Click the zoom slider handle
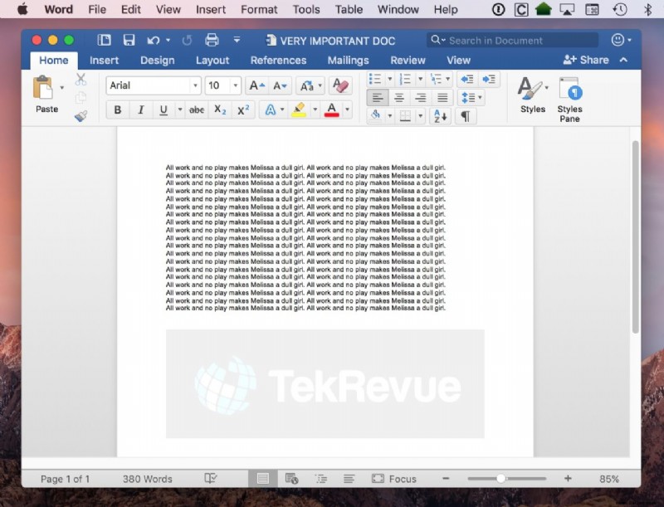Screen dimensions: 664x507 point(501,479)
